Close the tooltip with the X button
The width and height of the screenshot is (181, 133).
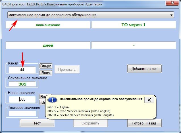[149, 100]
